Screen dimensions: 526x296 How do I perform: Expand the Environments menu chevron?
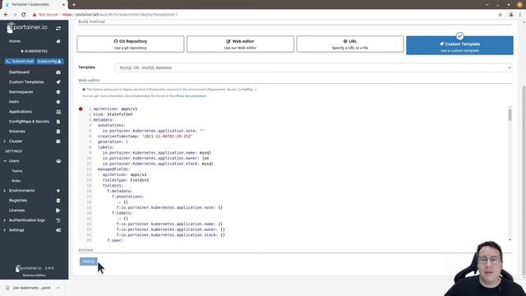click(5, 191)
